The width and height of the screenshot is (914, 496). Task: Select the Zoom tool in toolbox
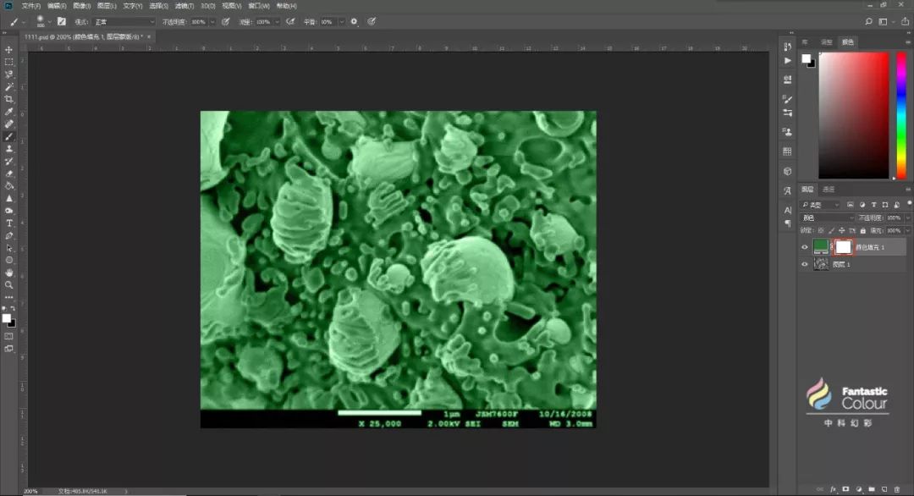tap(9, 284)
